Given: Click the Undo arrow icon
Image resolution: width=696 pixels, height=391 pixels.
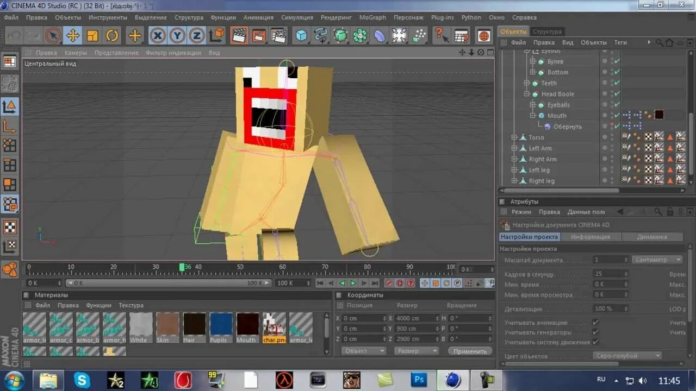Looking at the screenshot, I should coord(14,36).
